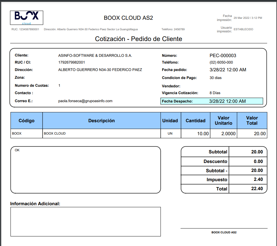Click the BOOX CLOUD description cell

click(x=101, y=134)
